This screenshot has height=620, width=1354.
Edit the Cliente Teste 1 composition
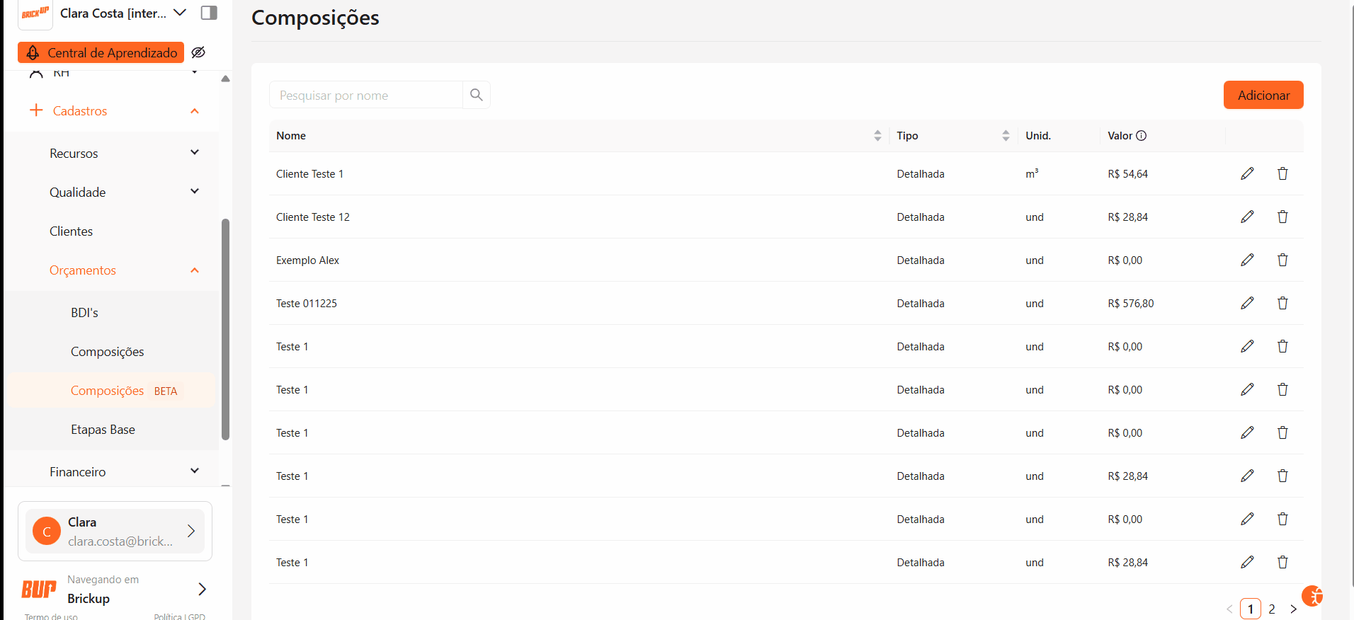point(1247,173)
